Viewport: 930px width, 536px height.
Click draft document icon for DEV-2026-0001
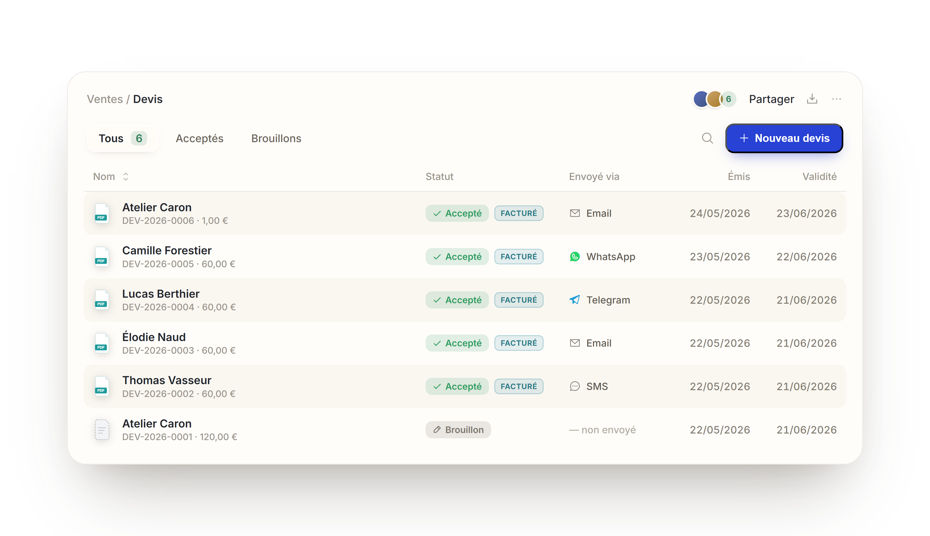[102, 430]
